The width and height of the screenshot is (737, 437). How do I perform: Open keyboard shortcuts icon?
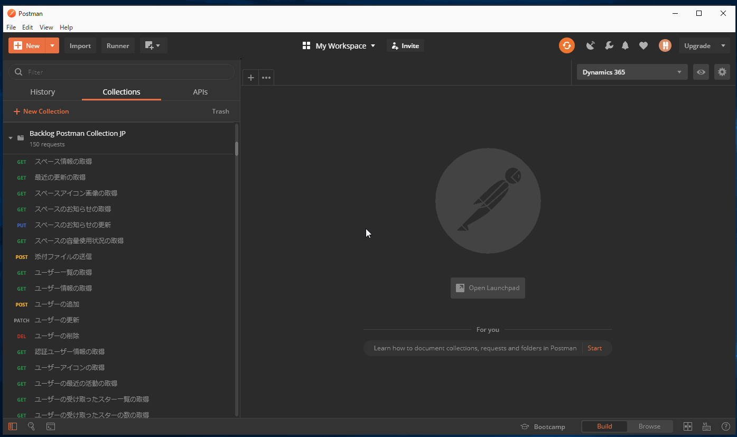[x=706, y=426]
